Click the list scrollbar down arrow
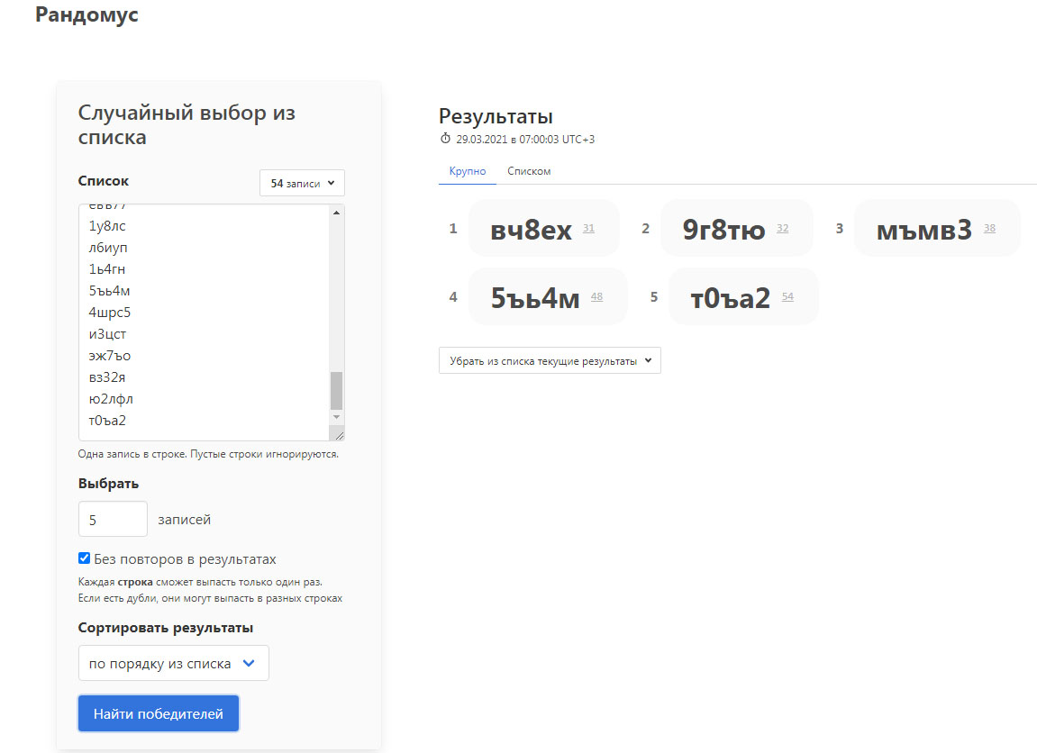 coord(337,417)
